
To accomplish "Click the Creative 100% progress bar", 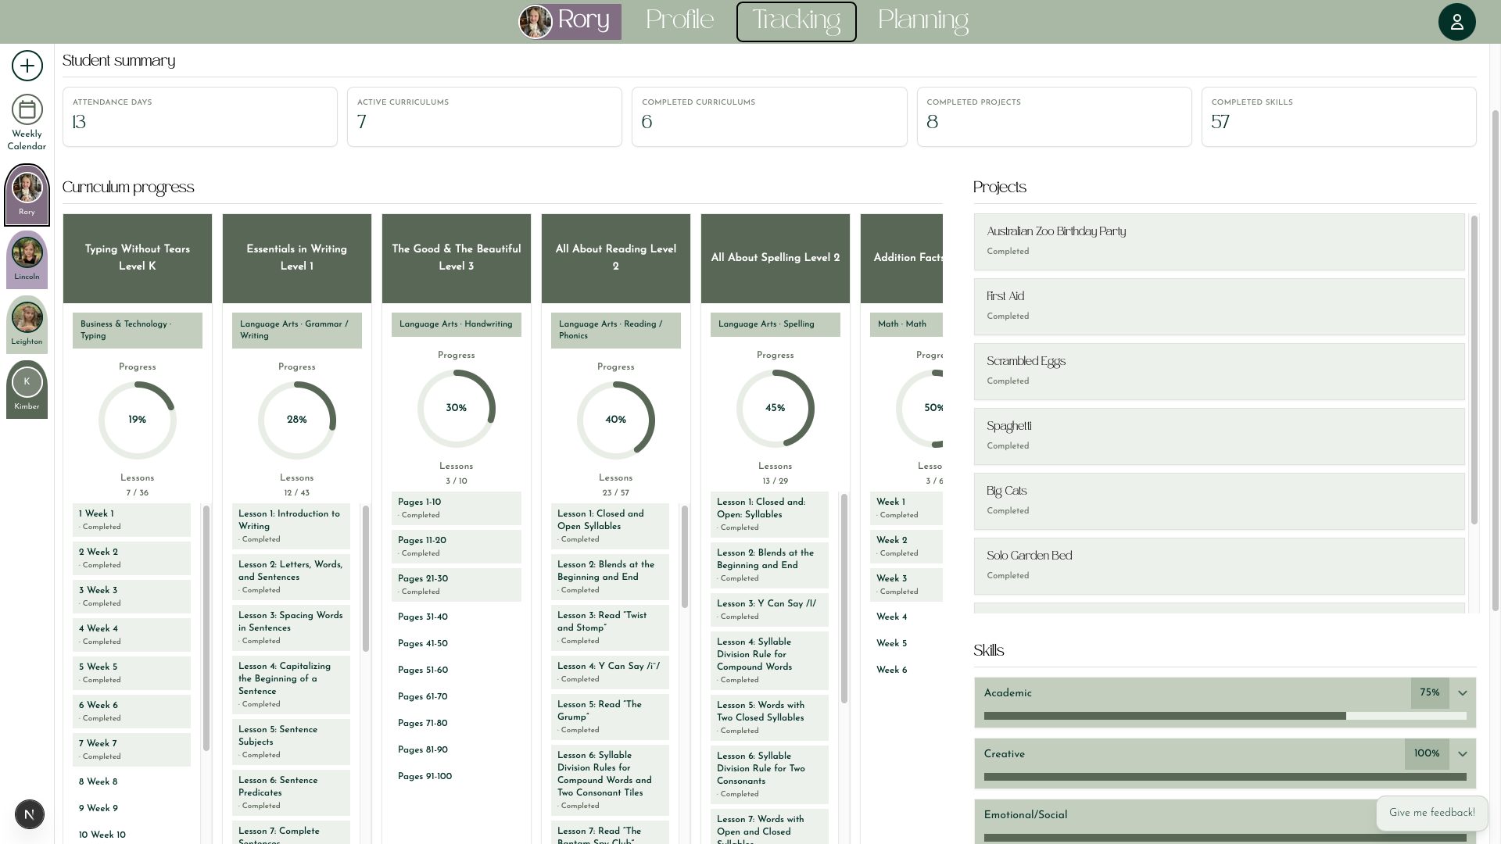I will point(1224,777).
